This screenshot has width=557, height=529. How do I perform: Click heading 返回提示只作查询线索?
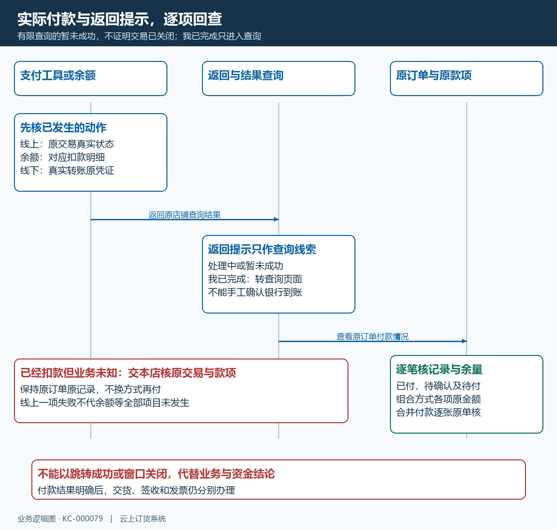point(262,250)
